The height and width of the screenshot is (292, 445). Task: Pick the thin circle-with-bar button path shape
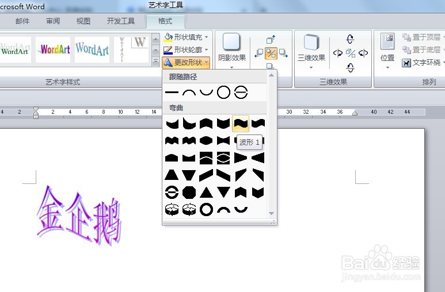(241, 93)
